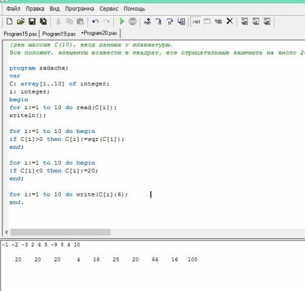Cut selection with the scissors icon
305x291 pixels.
click(x=58, y=21)
